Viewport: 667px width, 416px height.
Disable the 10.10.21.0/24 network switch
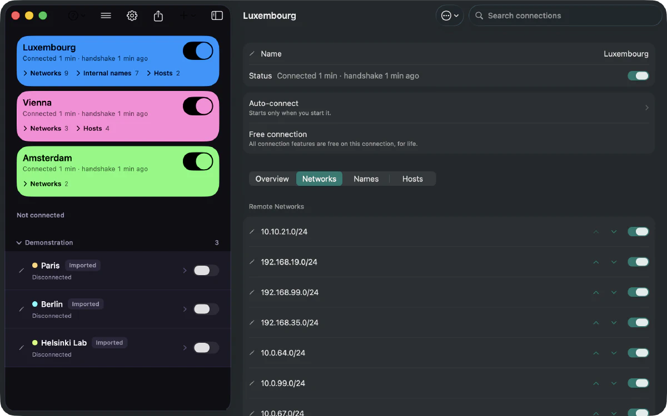point(638,232)
